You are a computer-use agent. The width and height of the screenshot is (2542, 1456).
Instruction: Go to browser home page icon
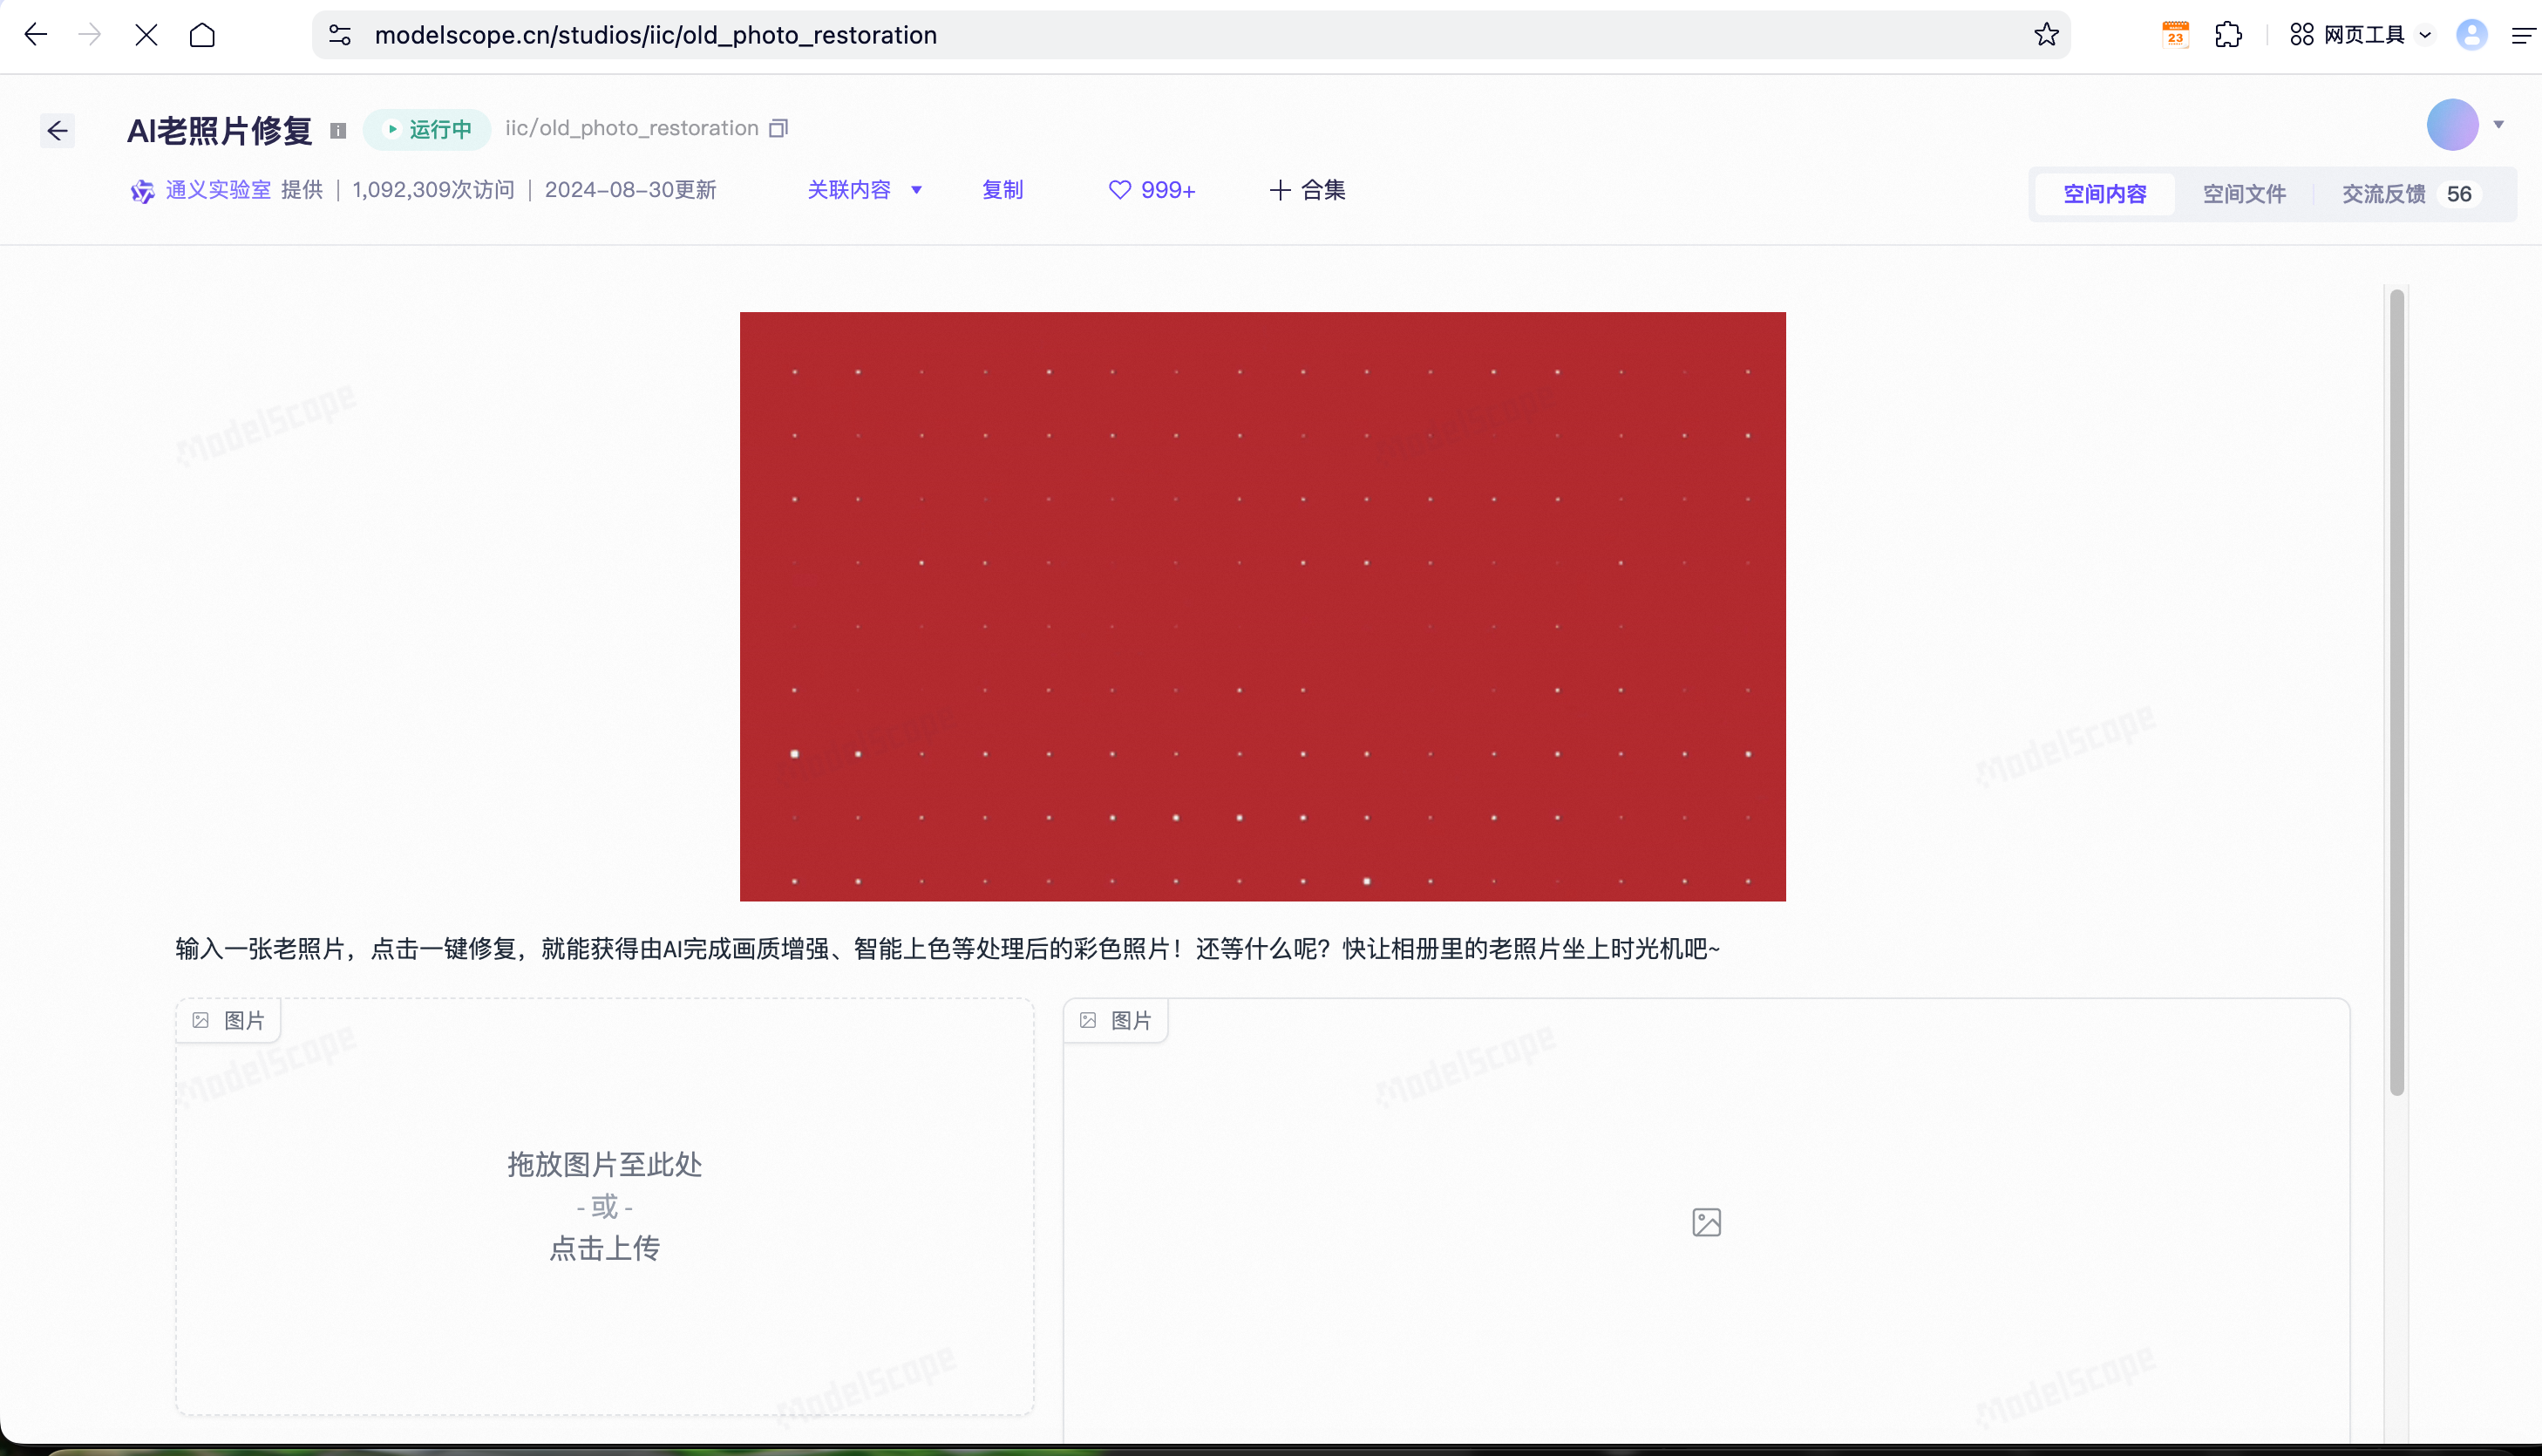202,35
